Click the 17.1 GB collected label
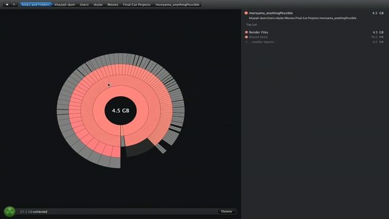 [x=34, y=212]
